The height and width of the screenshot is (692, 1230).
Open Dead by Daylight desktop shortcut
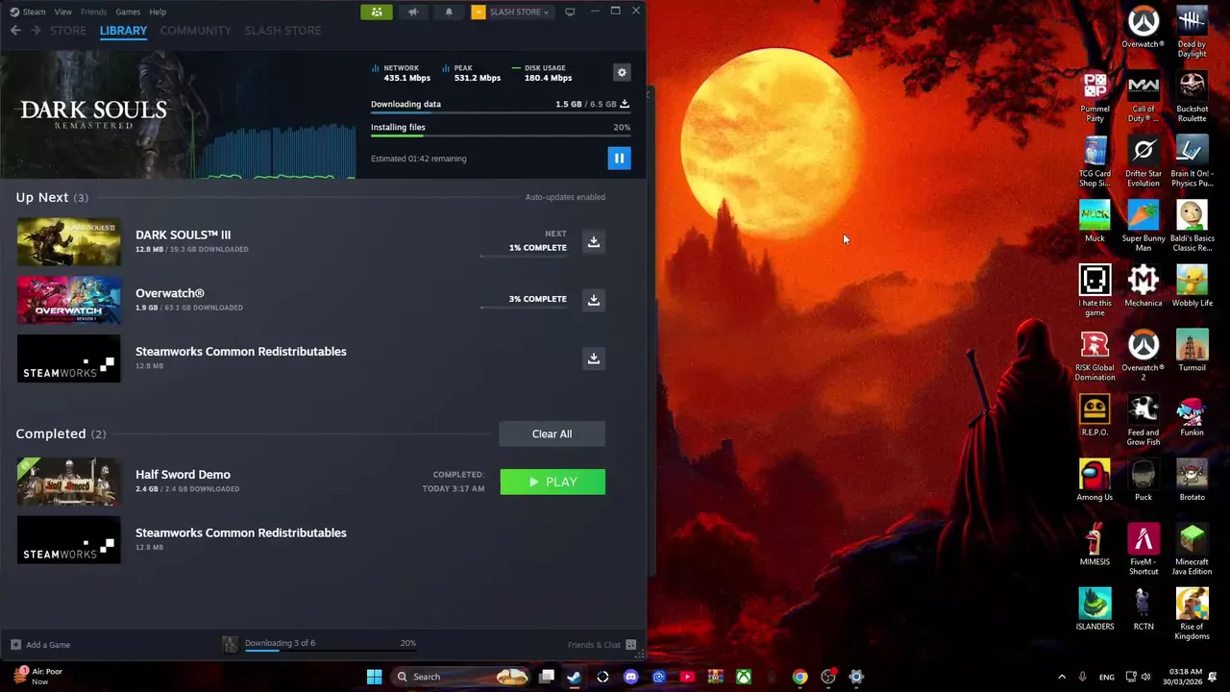(1192, 32)
